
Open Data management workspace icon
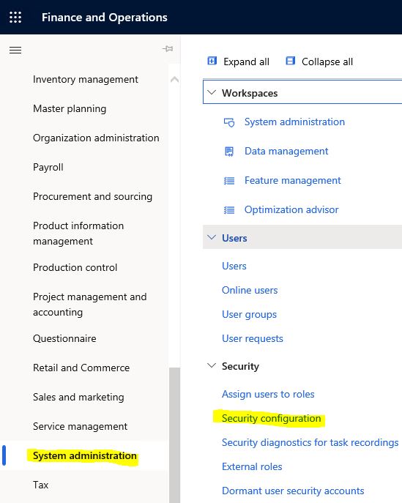pos(229,152)
